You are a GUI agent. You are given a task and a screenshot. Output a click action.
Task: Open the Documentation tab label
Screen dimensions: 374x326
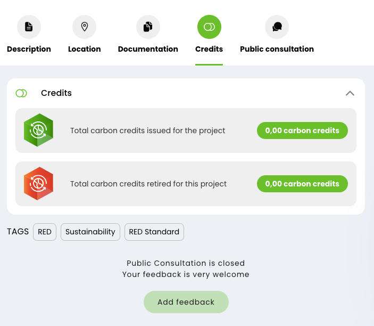pyautogui.click(x=148, y=49)
